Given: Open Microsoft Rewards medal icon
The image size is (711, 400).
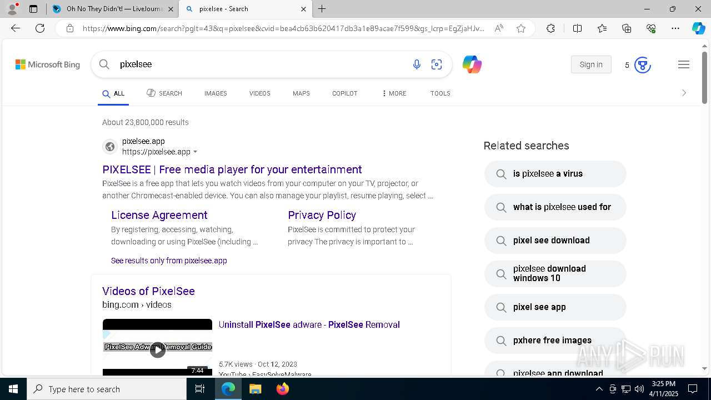Looking at the screenshot, I should pyautogui.click(x=642, y=65).
